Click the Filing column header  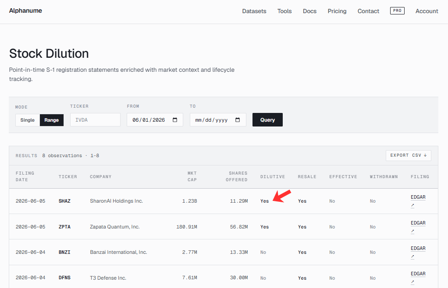420,177
